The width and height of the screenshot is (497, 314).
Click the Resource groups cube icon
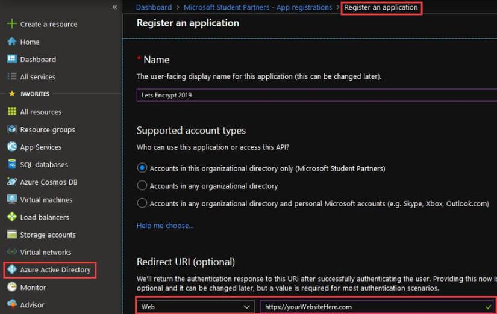tap(11, 129)
